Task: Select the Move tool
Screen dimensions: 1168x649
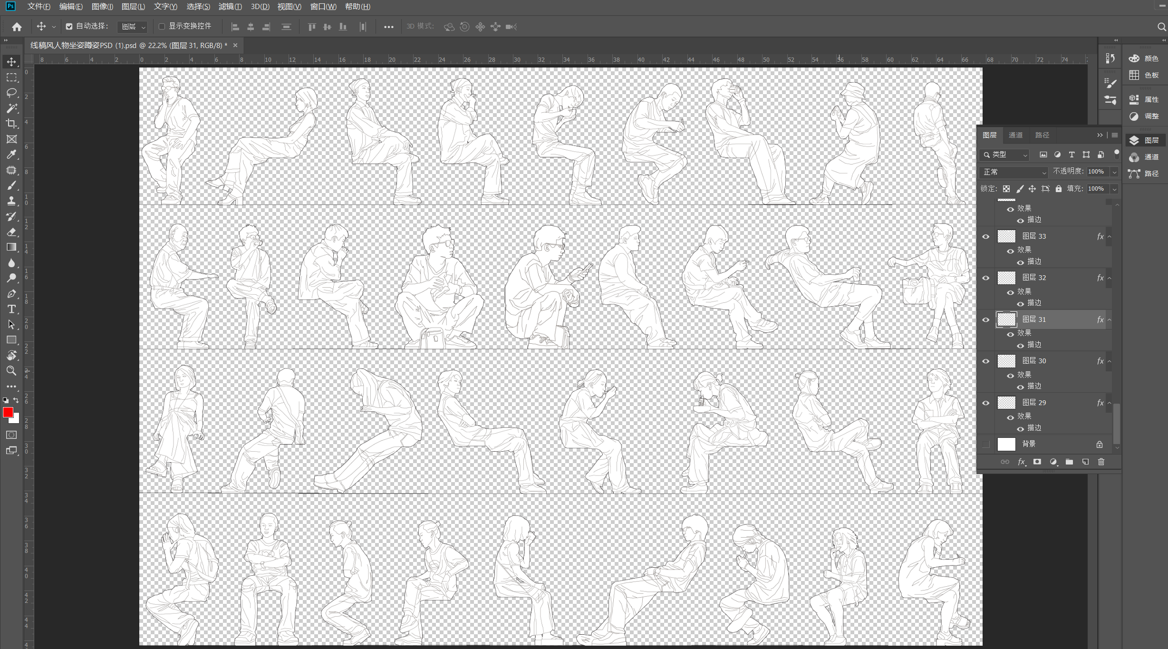Action: 11,62
